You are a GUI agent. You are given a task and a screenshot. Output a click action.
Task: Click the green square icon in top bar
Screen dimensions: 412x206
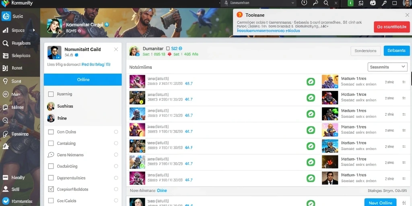(350, 3)
